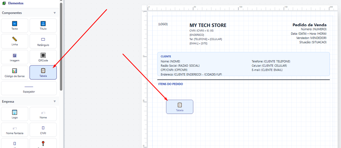Select the Título component
Image resolution: width=341 pixels, height=148 pixels.
43,25
